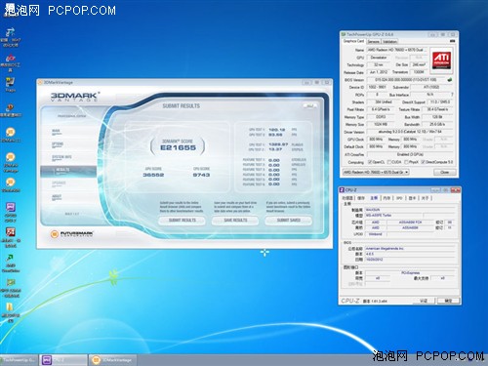Launch the purple CPU-Z desktop shortcut
The width and height of the screenshot is (488, 366).
[11, 212]
